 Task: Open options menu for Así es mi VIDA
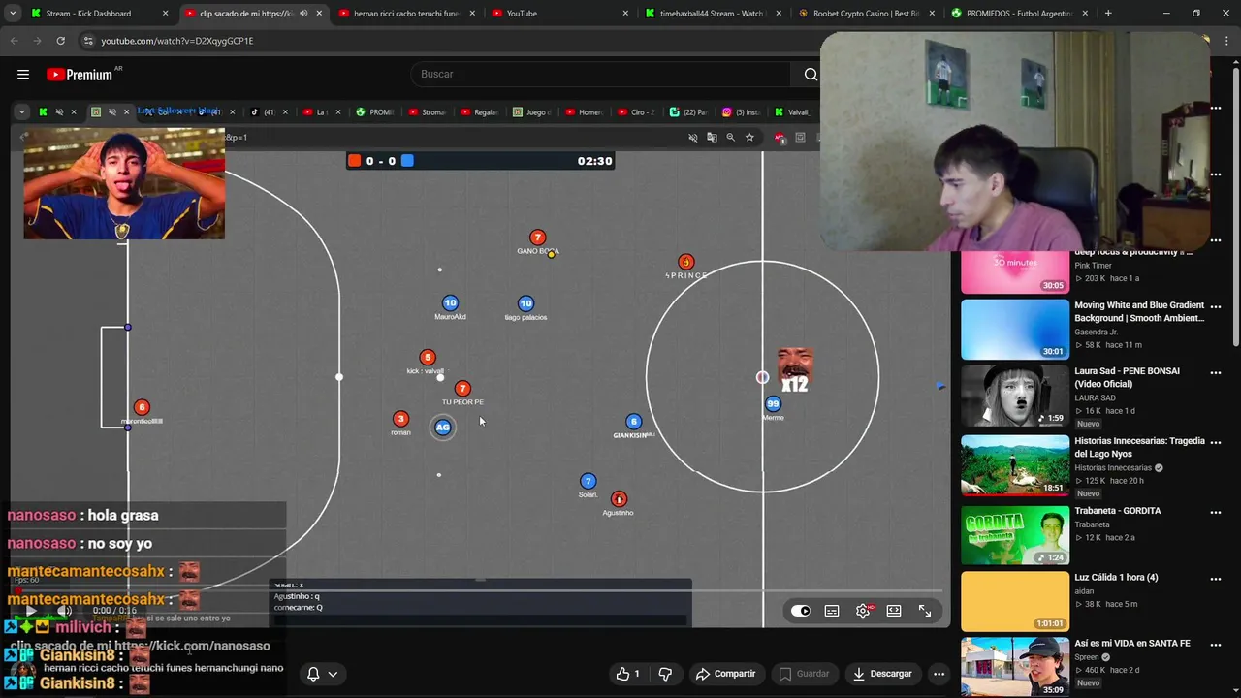click(x=1216, y=645)
